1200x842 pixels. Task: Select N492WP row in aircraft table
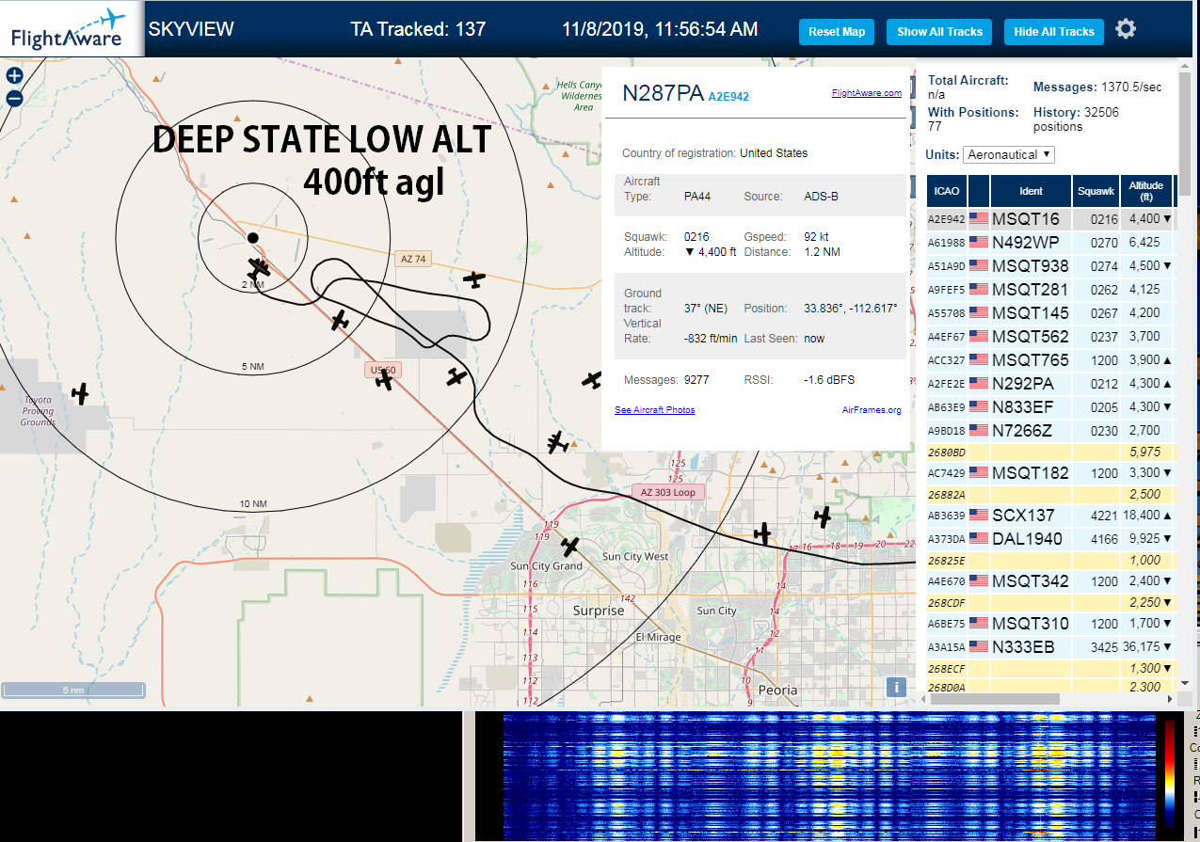point(1051,242)
